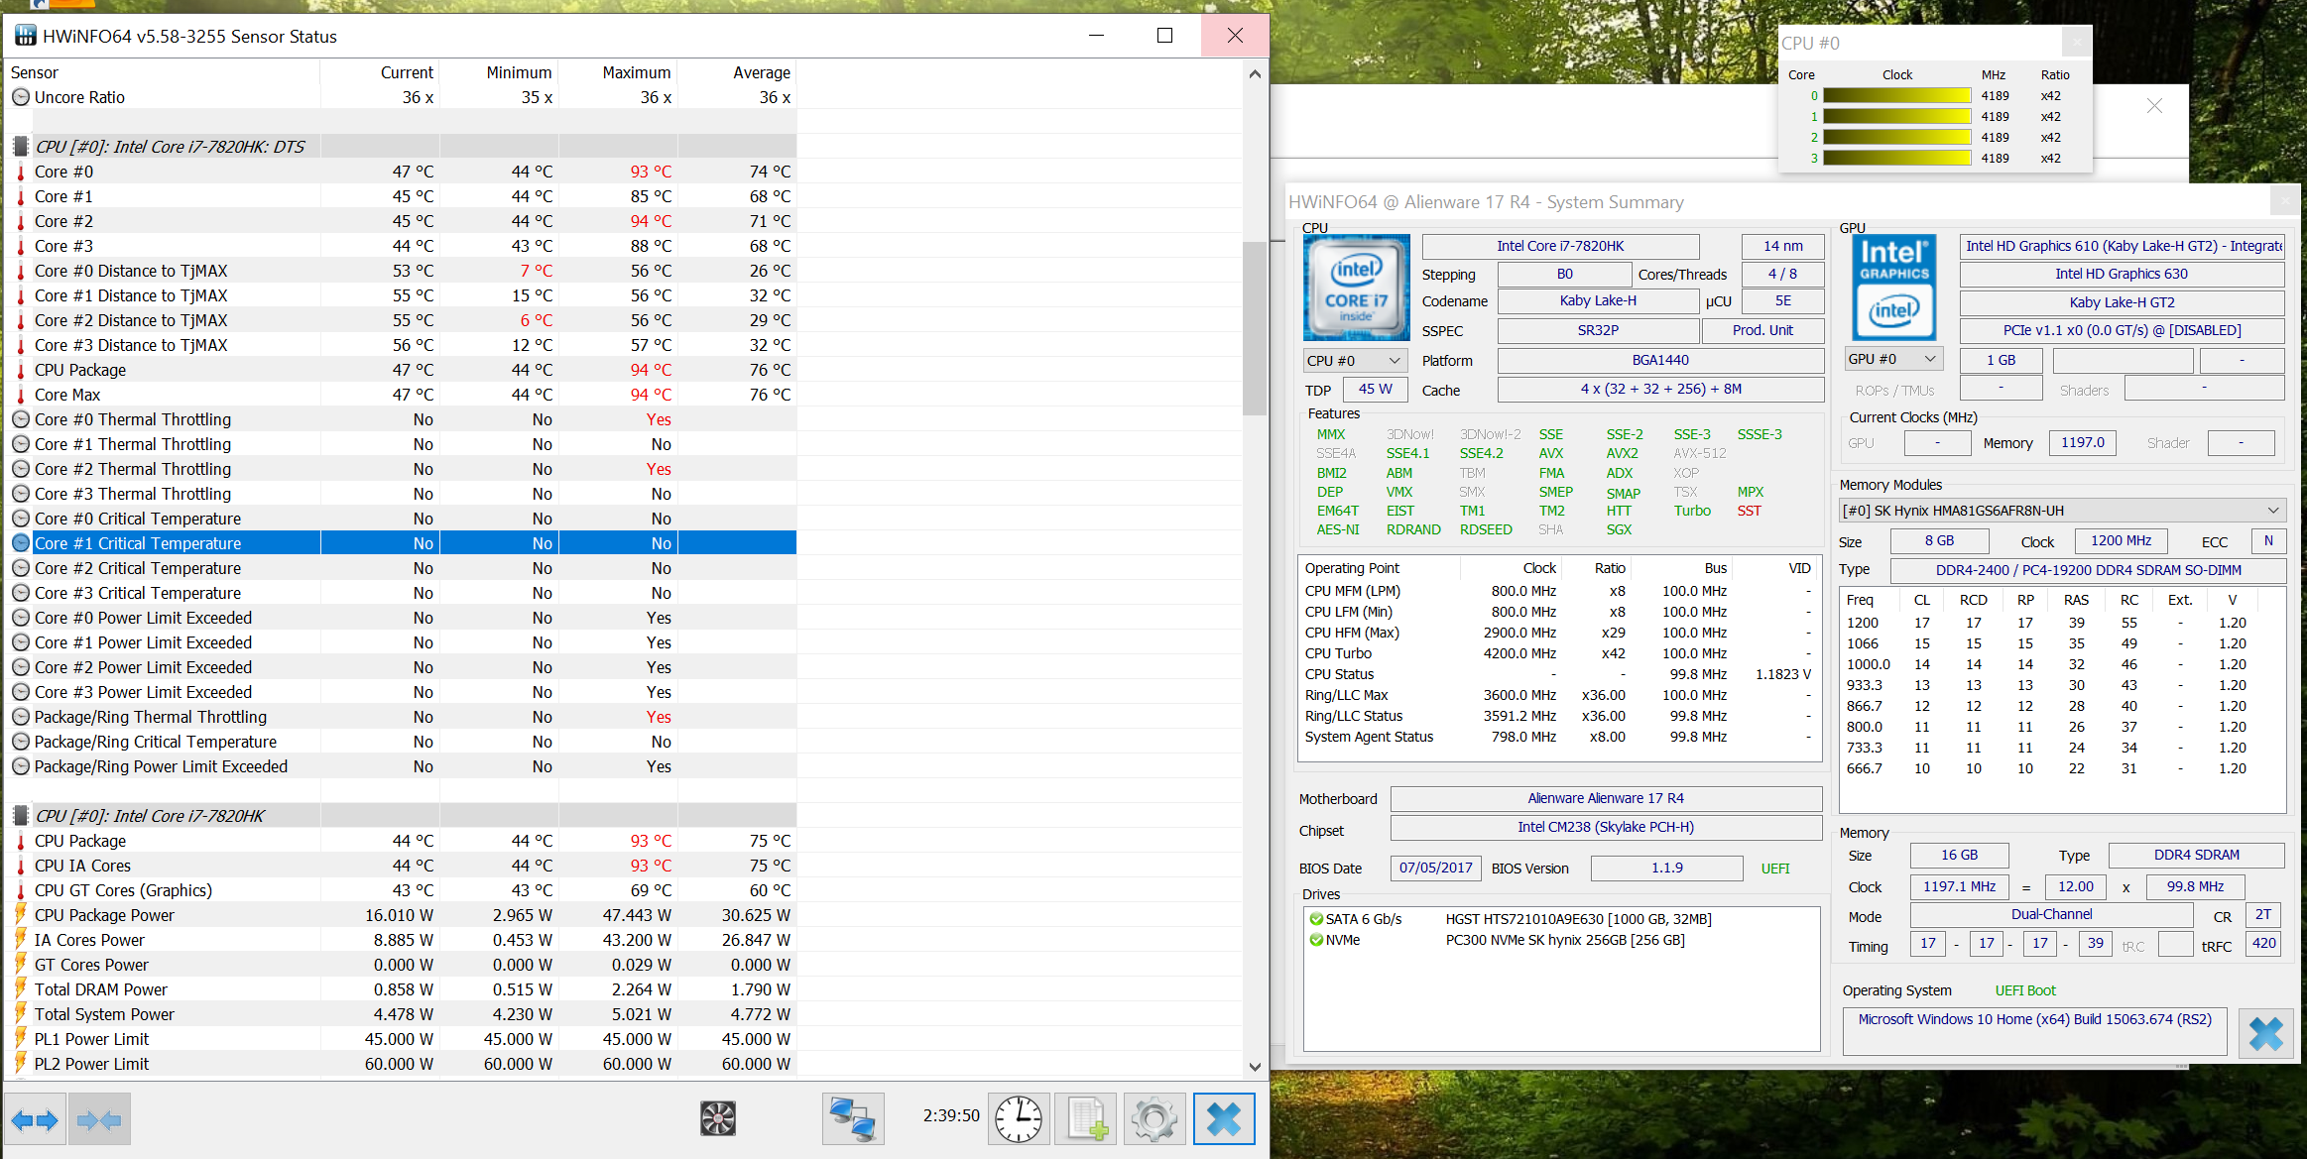Click the Uncore Ratio sensor icon

(21, 97)
